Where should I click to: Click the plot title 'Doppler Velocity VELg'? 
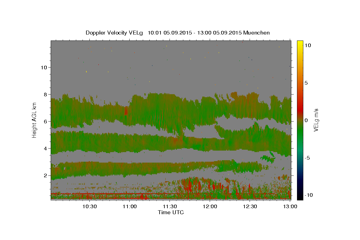tap(115, 33)
